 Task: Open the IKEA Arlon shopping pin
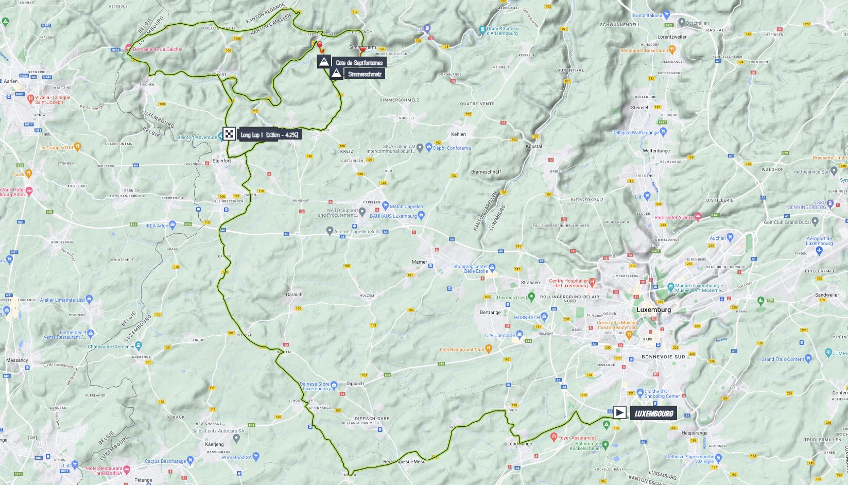pyautogui.click(x=172, y=225)
